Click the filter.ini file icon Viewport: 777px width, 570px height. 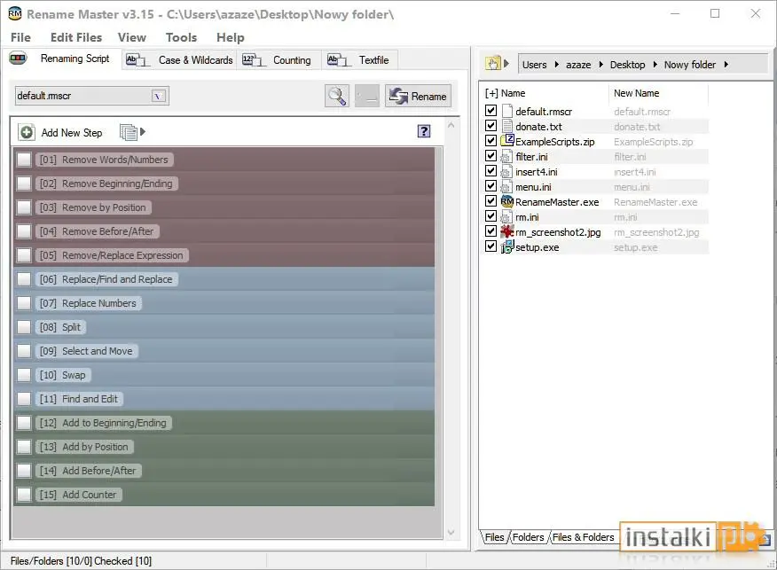[506, 157]
